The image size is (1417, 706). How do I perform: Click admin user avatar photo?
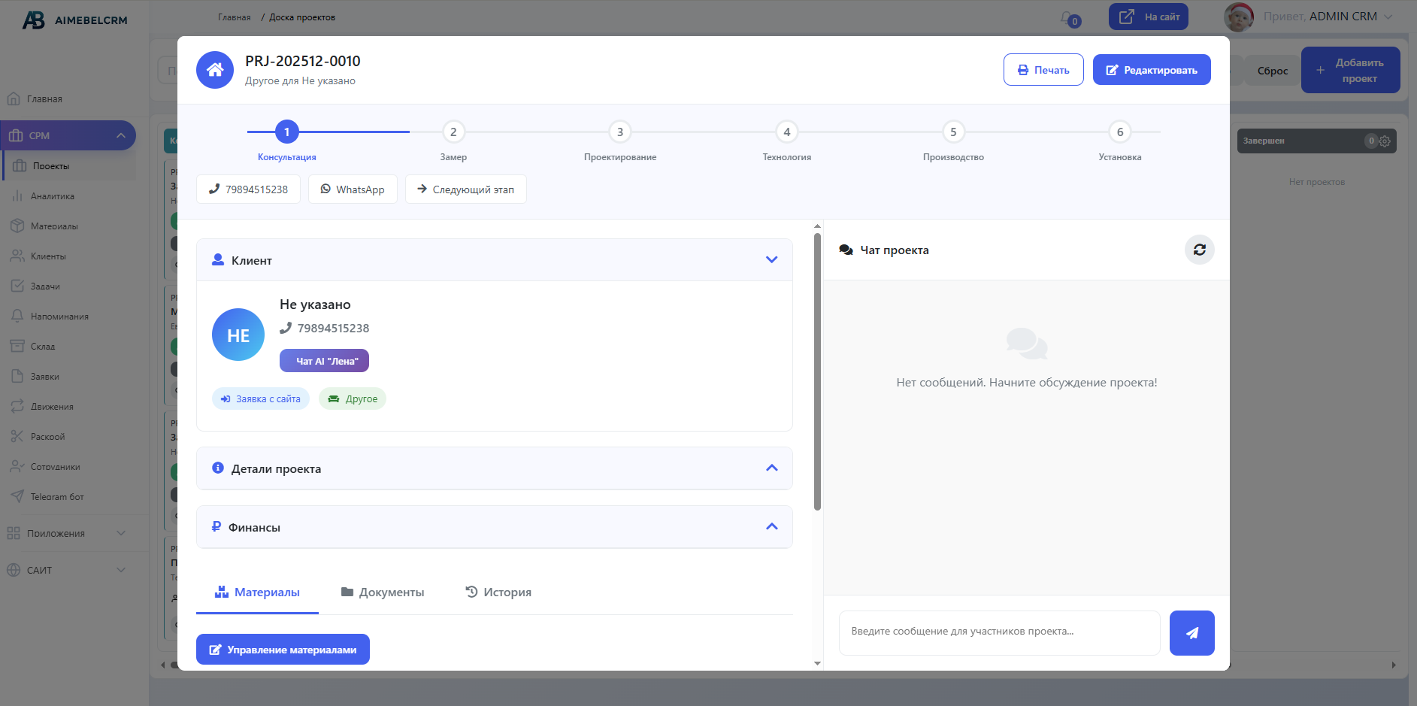coord(1238,17)
